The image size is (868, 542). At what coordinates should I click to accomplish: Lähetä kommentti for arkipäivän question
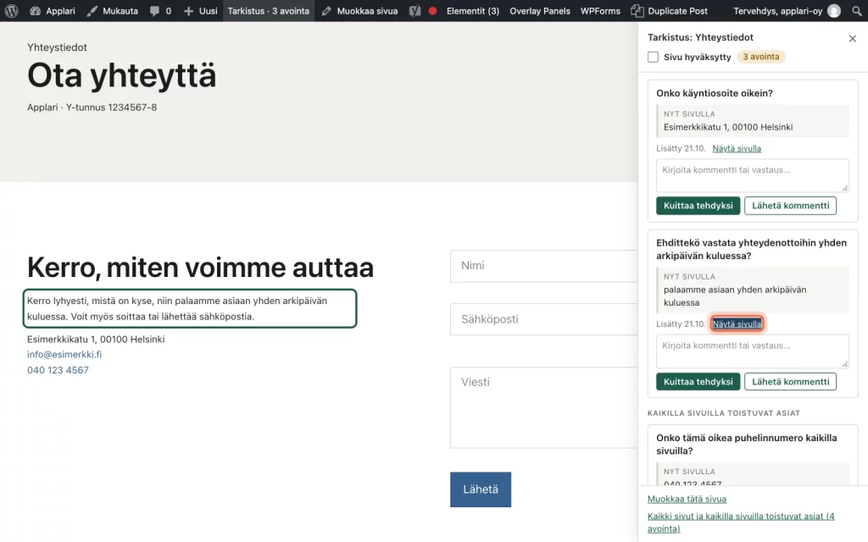791,382
